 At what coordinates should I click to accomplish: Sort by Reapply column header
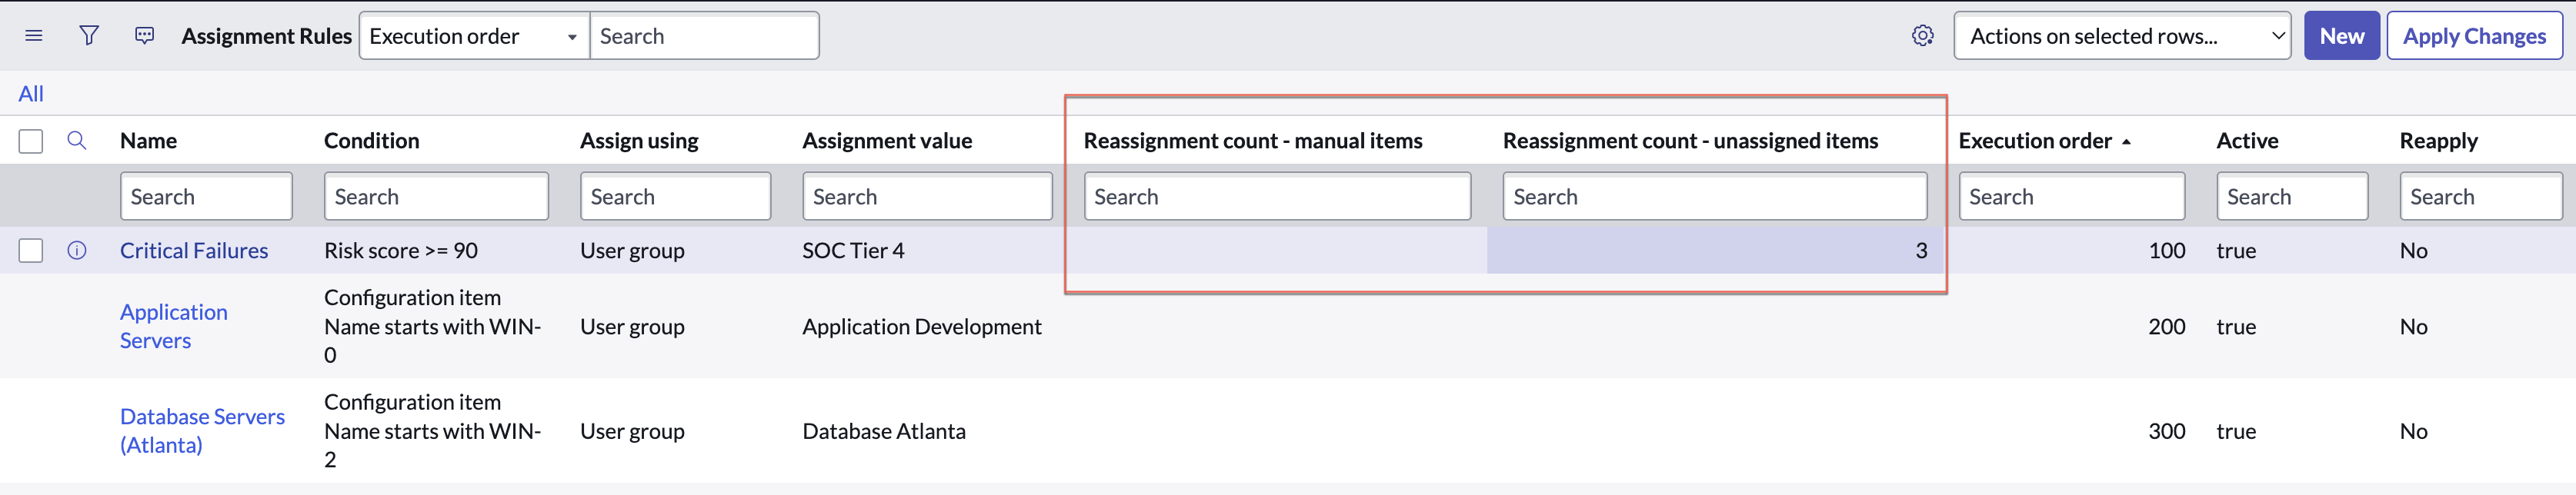pyautogui.click(x=2438, y=141)
